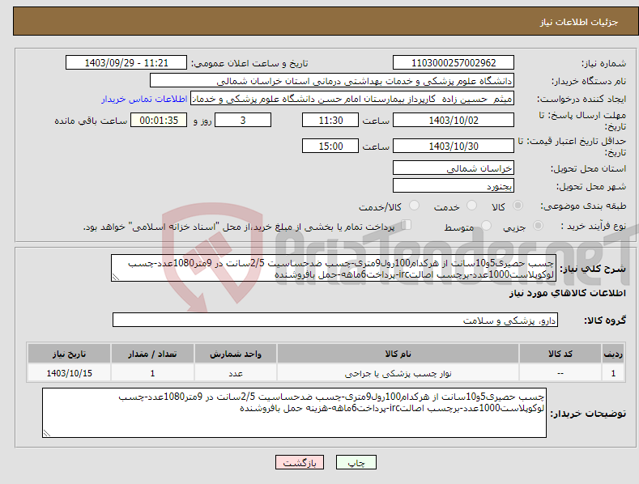Click the price validity time 15:00
The height and width of the screenshot is (484, 639).
[330, 146]
